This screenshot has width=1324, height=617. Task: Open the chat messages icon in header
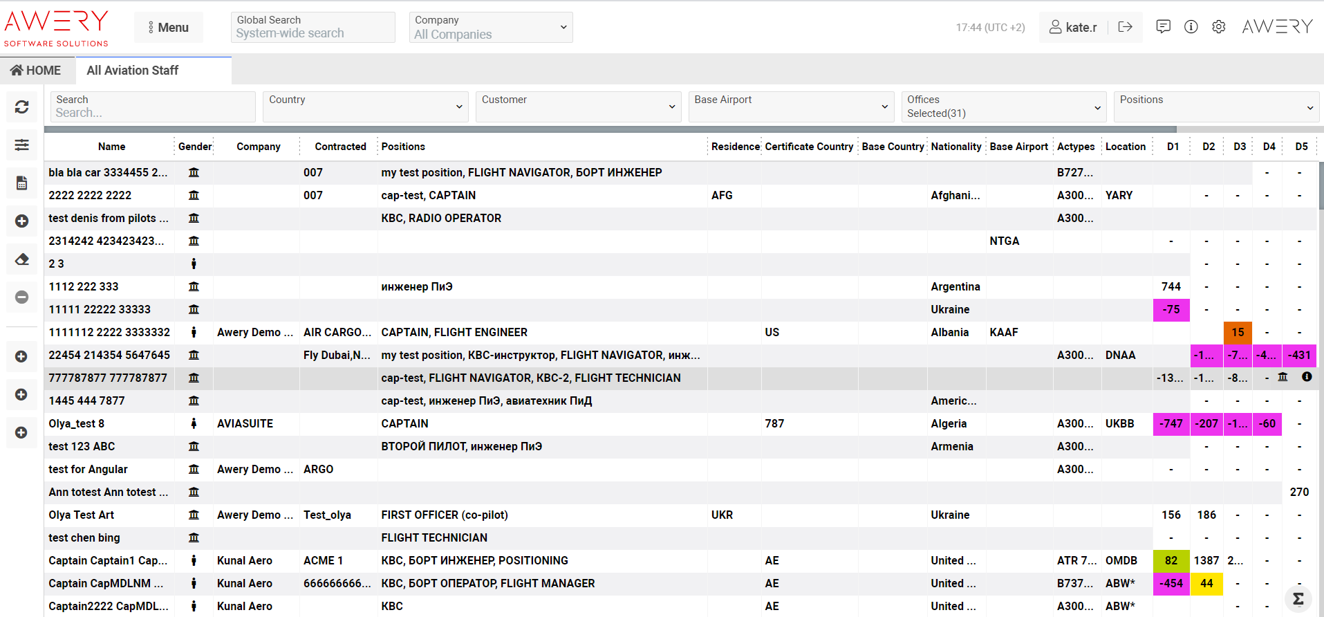tap(1164, 27)
